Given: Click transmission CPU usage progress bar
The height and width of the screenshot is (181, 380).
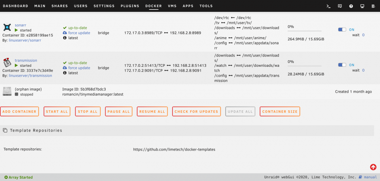Looking at the screenshot, I should [304, 66].
